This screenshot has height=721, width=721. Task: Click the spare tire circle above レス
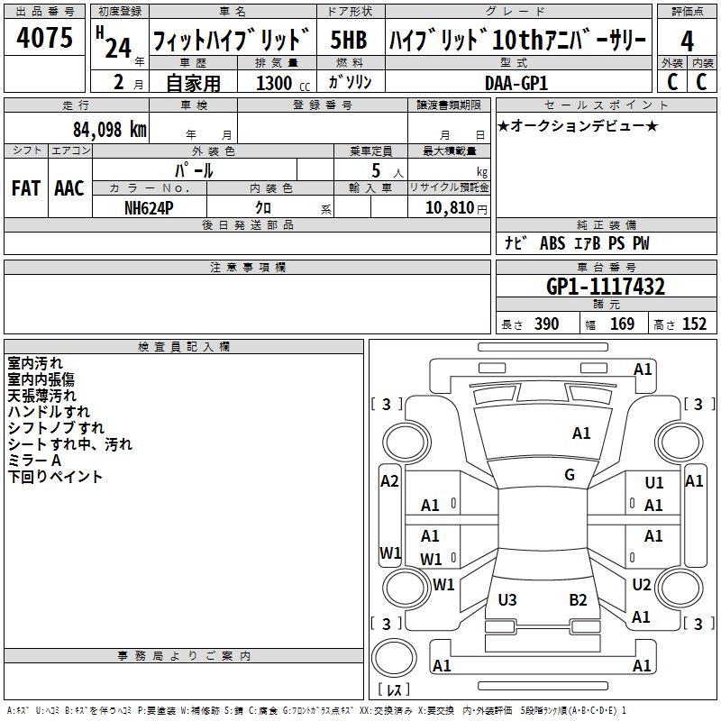(x=394, y=658)
